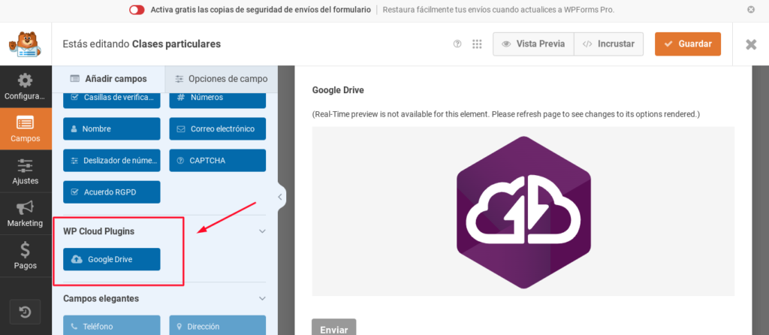Viewport: 769px width, 335px height.
Task: Collapse the WP Cloud Plugins section
Action: (262, 231)
